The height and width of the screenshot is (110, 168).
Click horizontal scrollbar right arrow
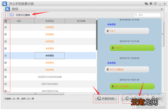pyautogui.click(x=94, y=94)
